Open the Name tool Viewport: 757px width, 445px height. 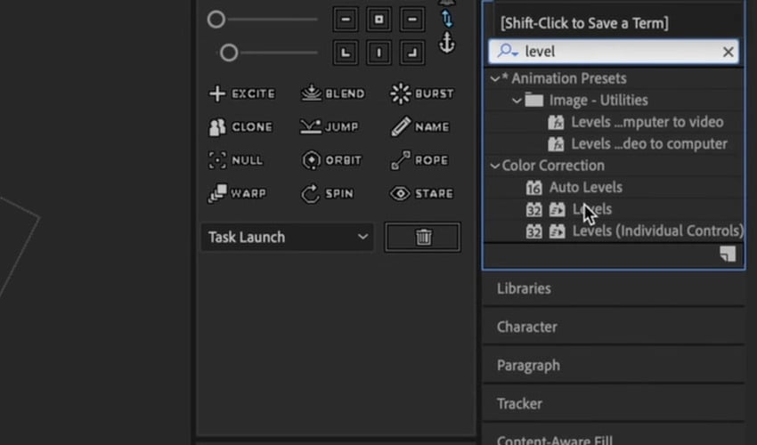420,127
